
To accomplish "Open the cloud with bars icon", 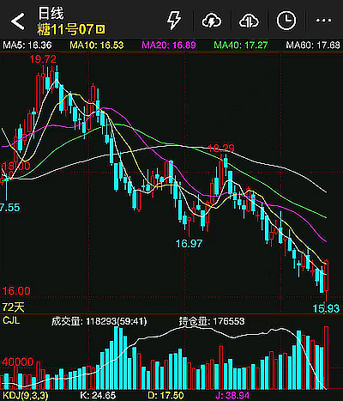I will 249,21.
